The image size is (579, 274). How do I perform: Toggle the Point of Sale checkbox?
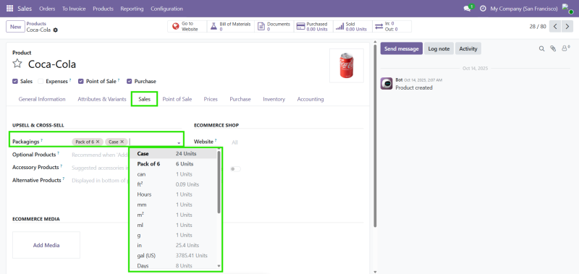click(x=81, y=81)
